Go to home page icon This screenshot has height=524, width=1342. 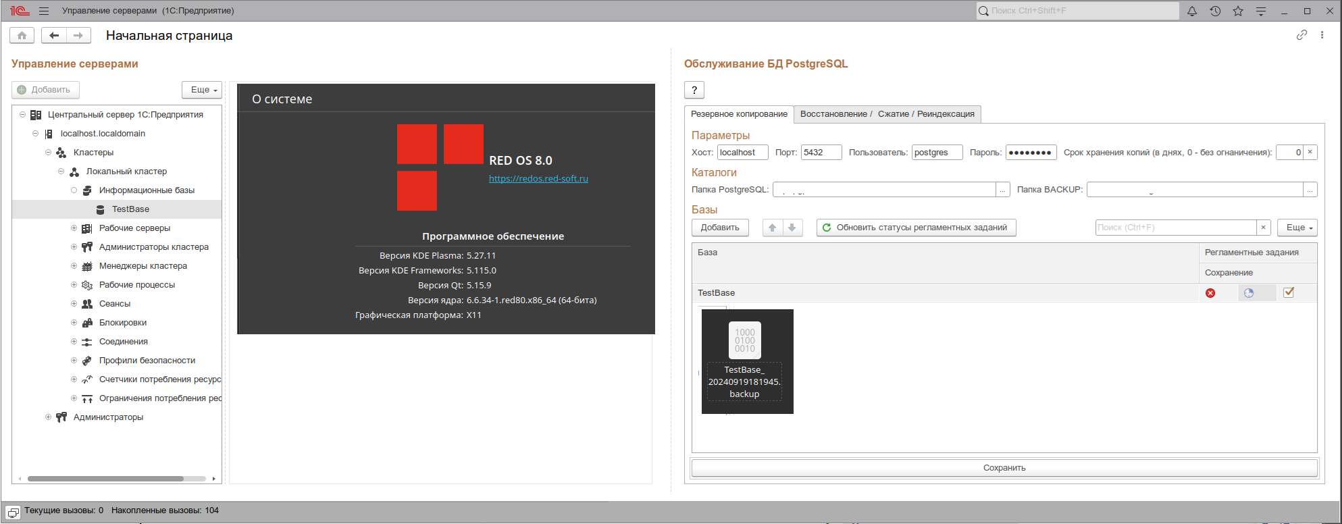[x=22, y=35]
